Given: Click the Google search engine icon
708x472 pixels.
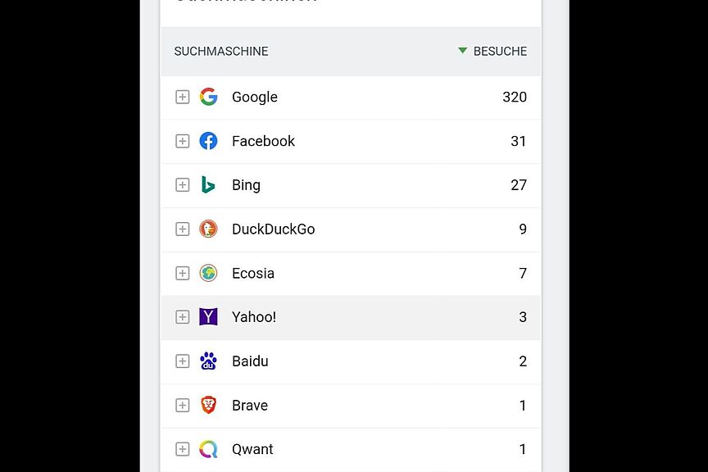Looking at the screenshot, I should (x=209, y=97).
